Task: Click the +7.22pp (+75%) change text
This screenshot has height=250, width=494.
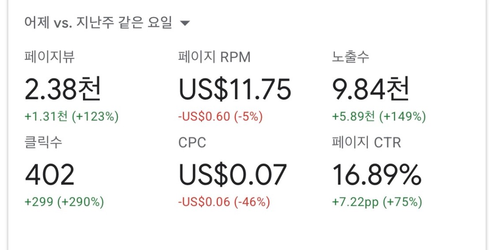Action: (x=377, y=202)
